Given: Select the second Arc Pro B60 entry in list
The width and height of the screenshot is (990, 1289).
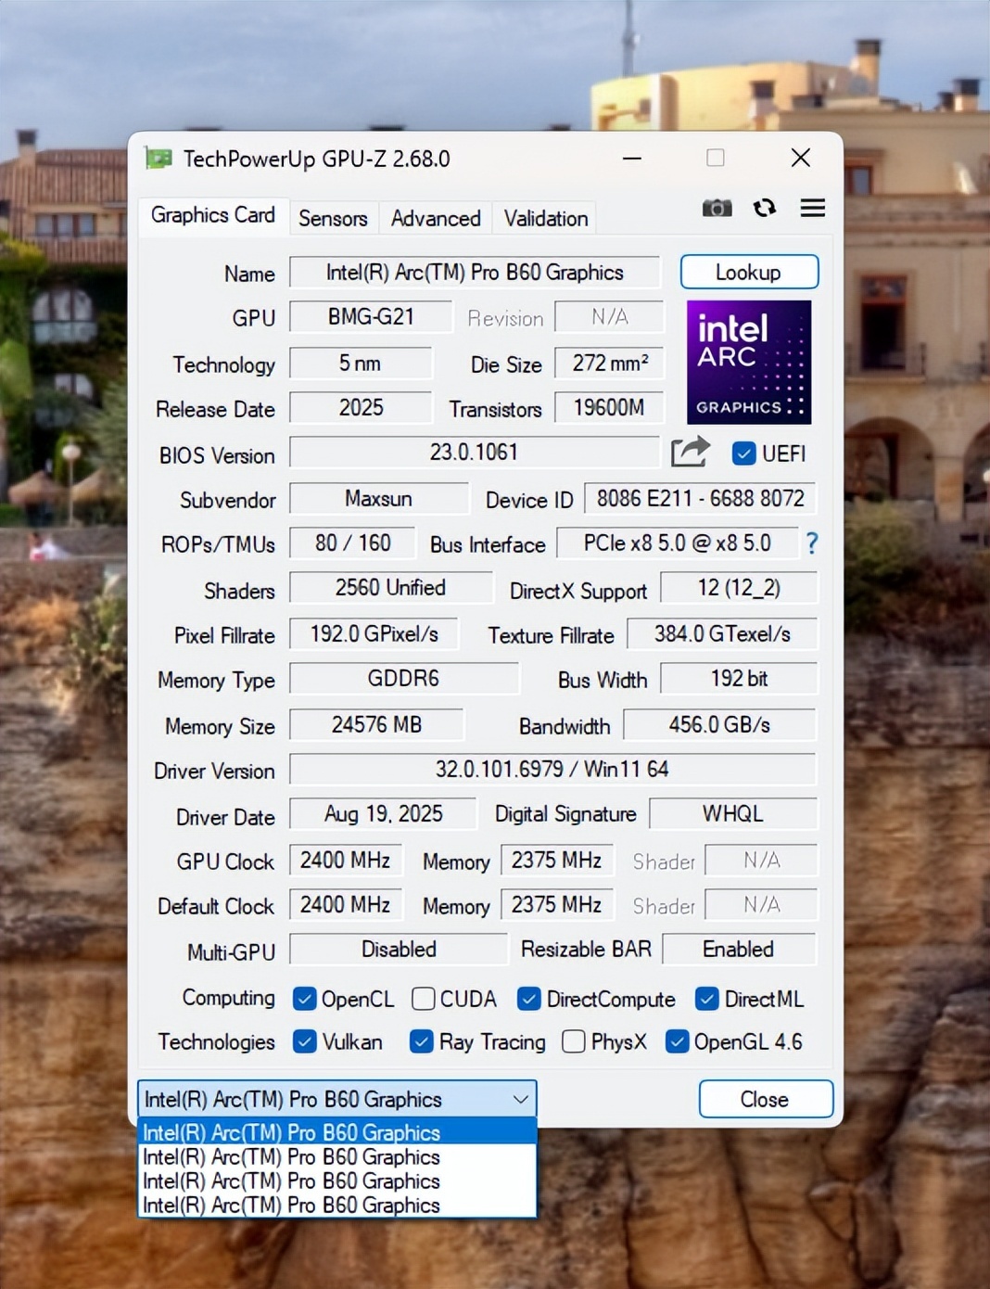Looking at the screenshot, I should click(336, 1157).
